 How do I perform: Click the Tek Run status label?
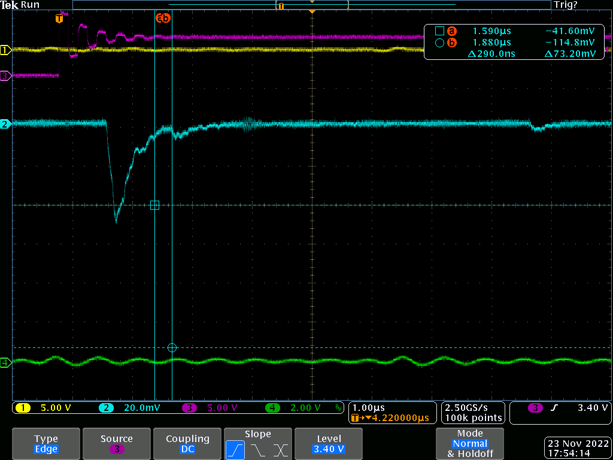tap(20, 5)
